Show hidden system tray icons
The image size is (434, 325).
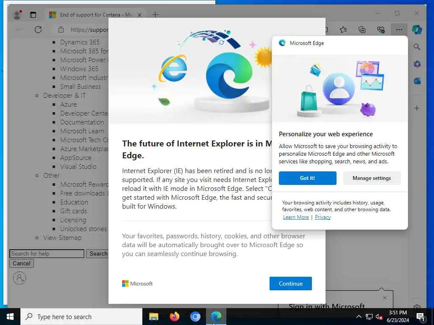(359, 317)
